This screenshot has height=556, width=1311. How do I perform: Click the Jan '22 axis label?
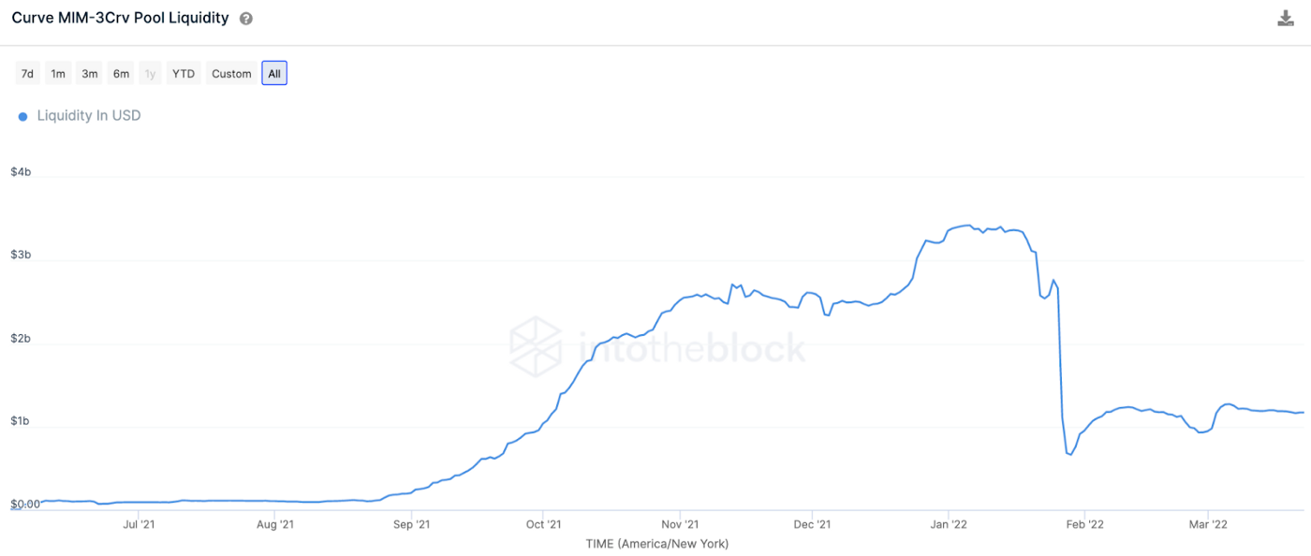tap(949, 525)
